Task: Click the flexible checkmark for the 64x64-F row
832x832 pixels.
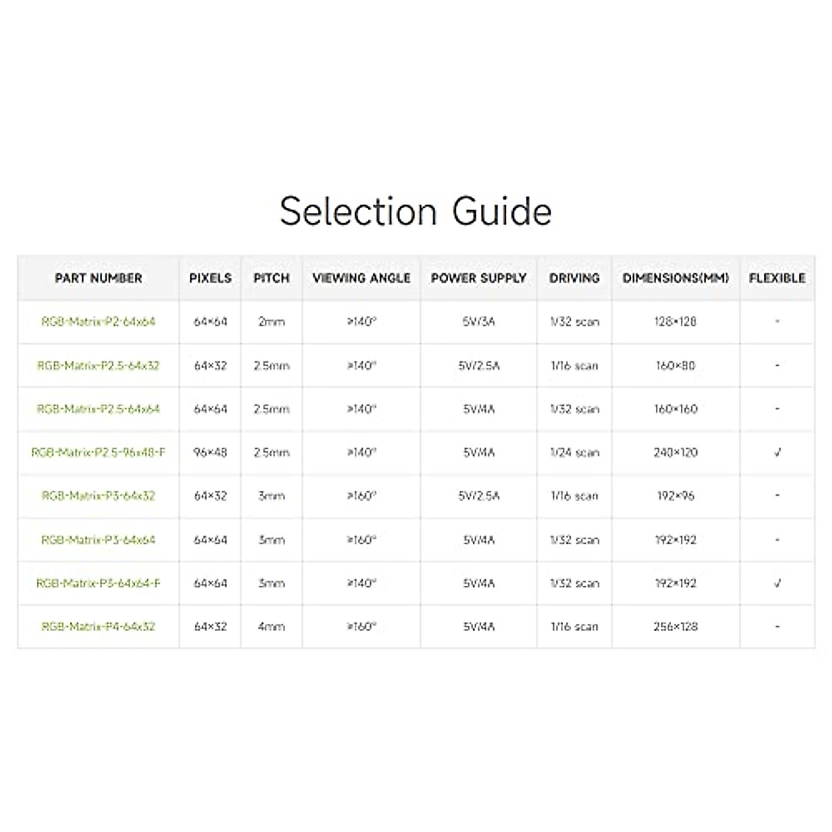Action: point(777,583)
